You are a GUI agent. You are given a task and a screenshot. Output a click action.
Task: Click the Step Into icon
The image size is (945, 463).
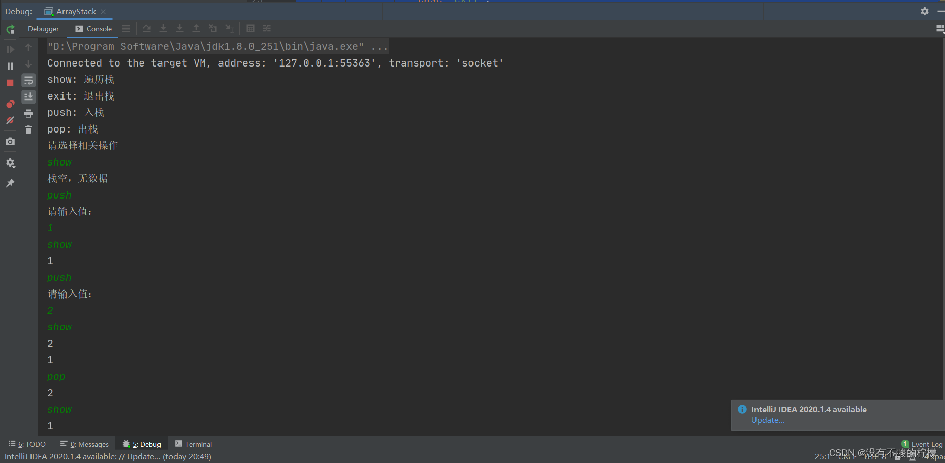163,29
